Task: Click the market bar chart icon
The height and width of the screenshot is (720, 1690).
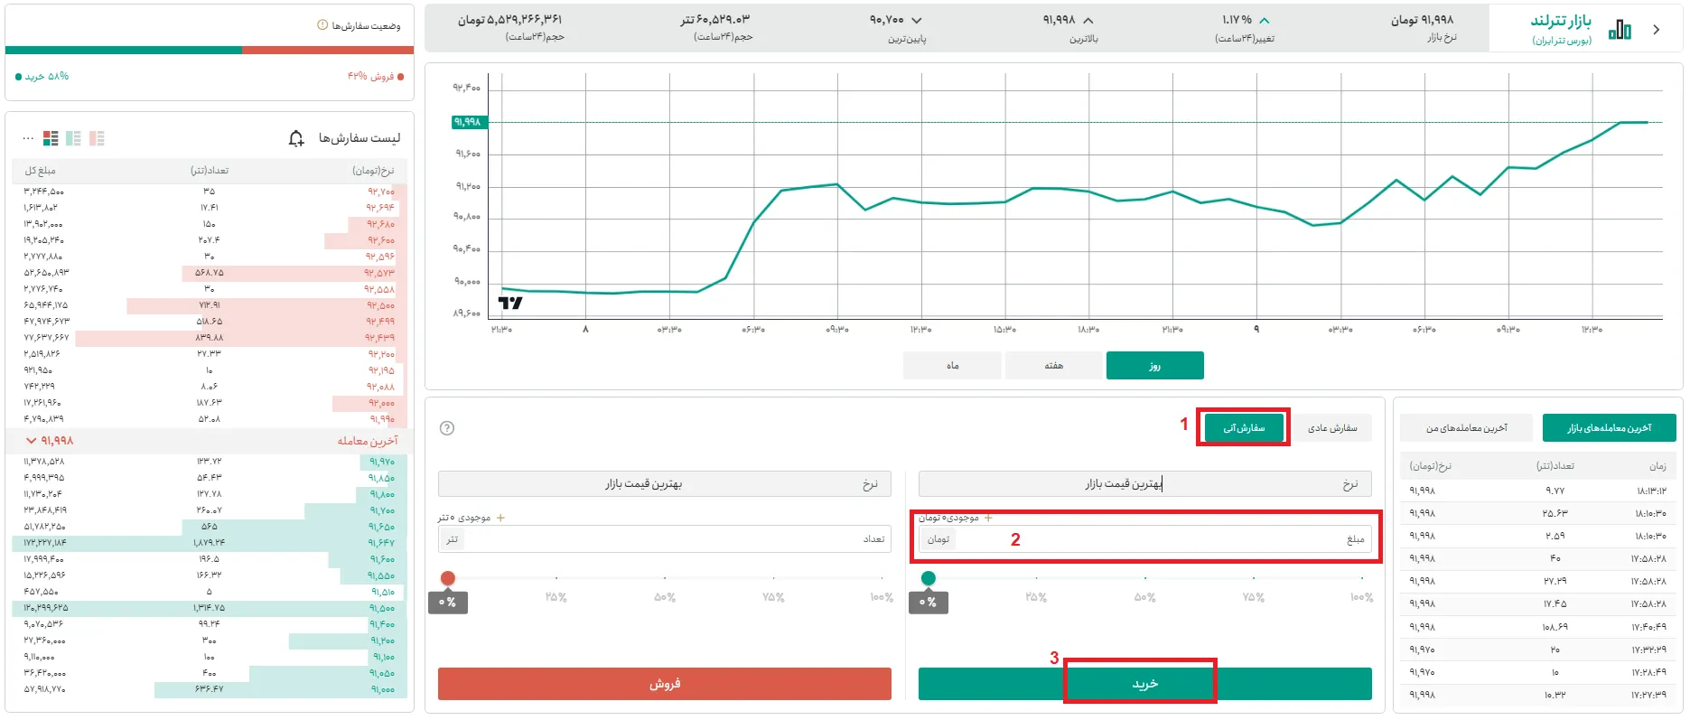Action: (x=1620, y=30)
